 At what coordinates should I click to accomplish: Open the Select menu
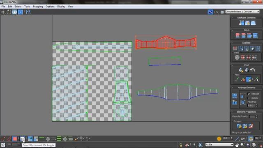[18, 7]
